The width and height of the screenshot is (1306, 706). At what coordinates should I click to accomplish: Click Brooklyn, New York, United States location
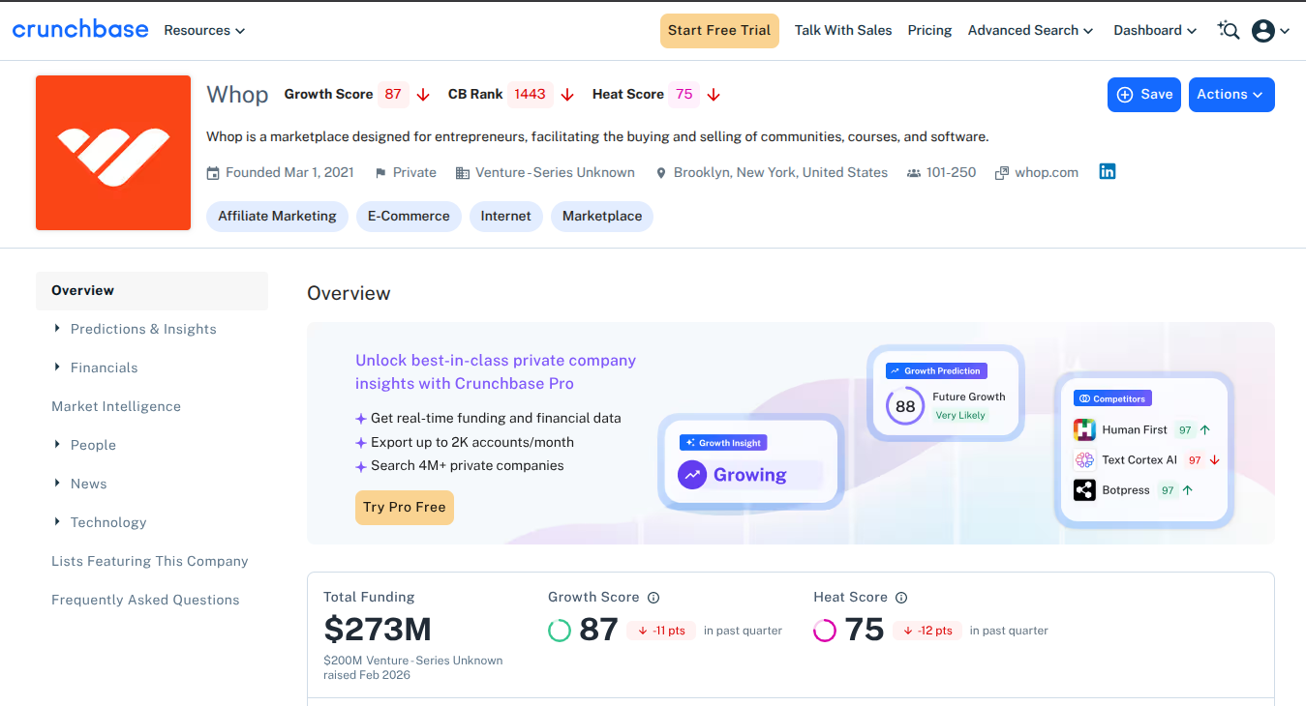coord(780,173)
